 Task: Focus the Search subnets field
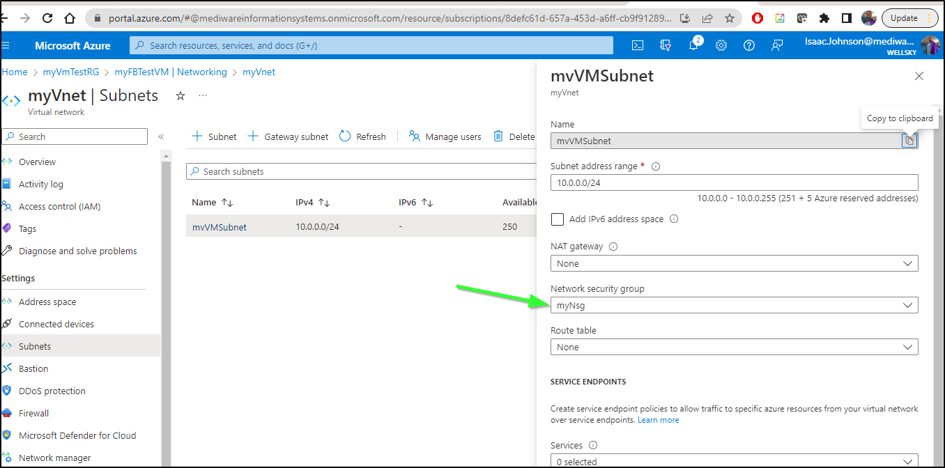pyautogui.click(x=361, y=171)
